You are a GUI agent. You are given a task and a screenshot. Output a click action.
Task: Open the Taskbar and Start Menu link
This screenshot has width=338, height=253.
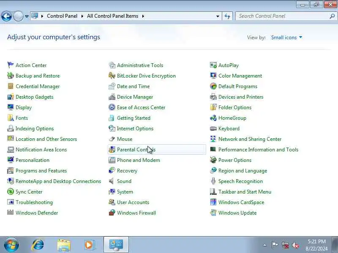pyautogui.click(x=245, y=192)
